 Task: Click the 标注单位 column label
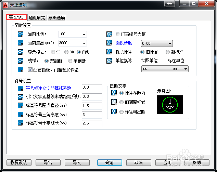[x=176, y=61]
